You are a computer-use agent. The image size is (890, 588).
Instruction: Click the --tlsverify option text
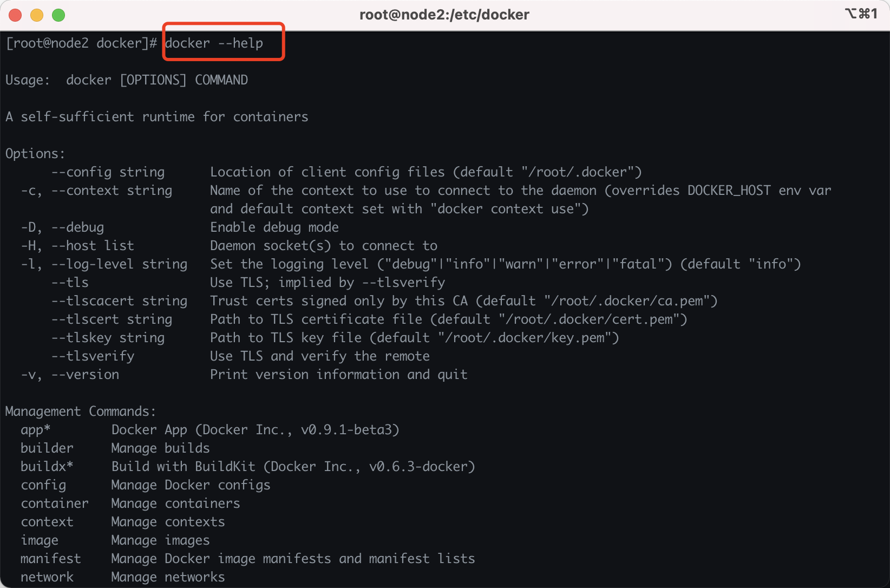pos(93,356)
